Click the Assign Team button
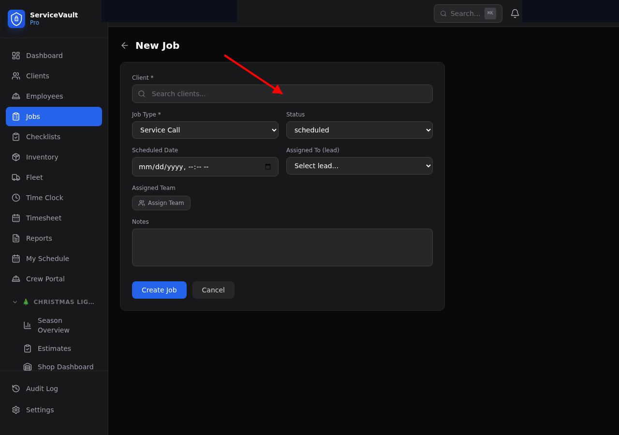This screenshot has width=619, height=435. 161,203
